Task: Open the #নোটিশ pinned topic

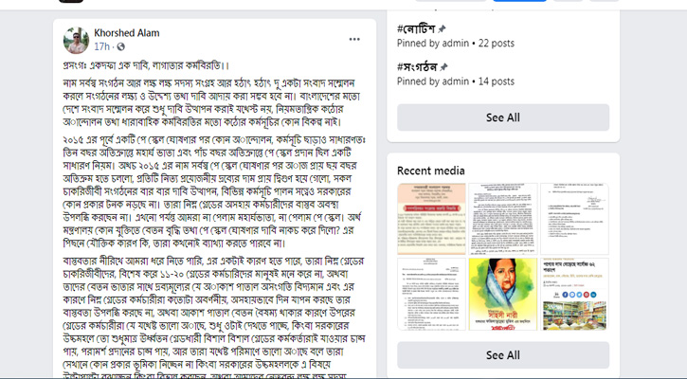Action: click(416, 29)
